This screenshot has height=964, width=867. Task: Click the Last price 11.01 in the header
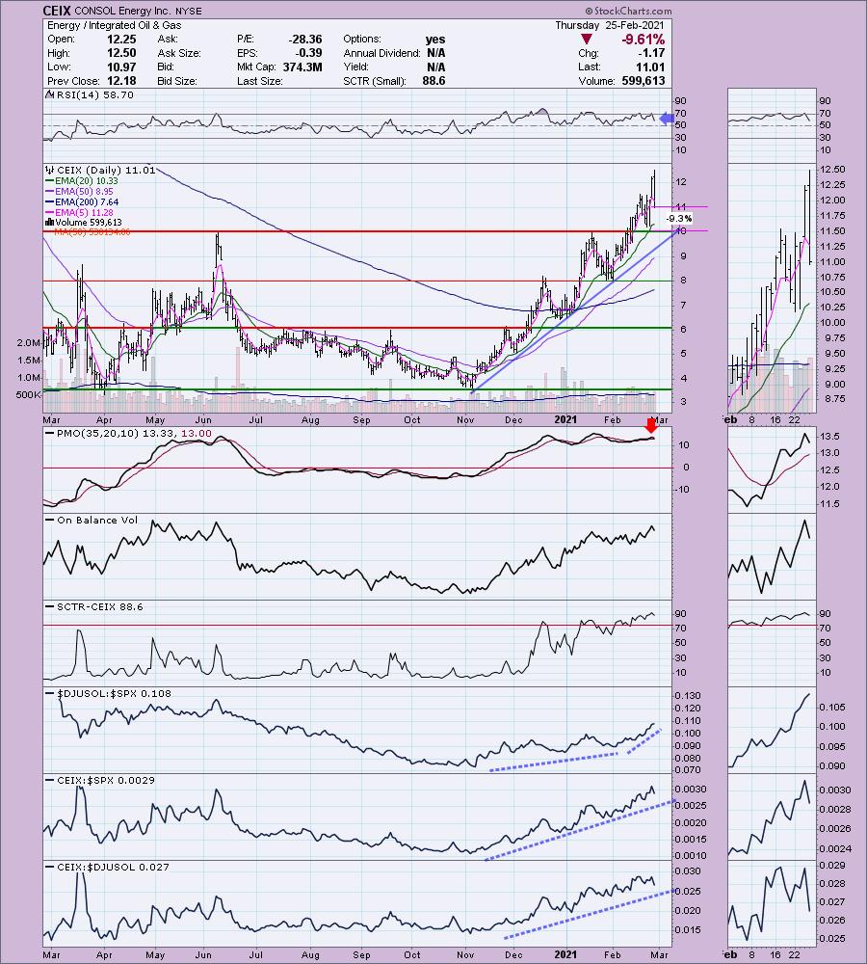650,67
